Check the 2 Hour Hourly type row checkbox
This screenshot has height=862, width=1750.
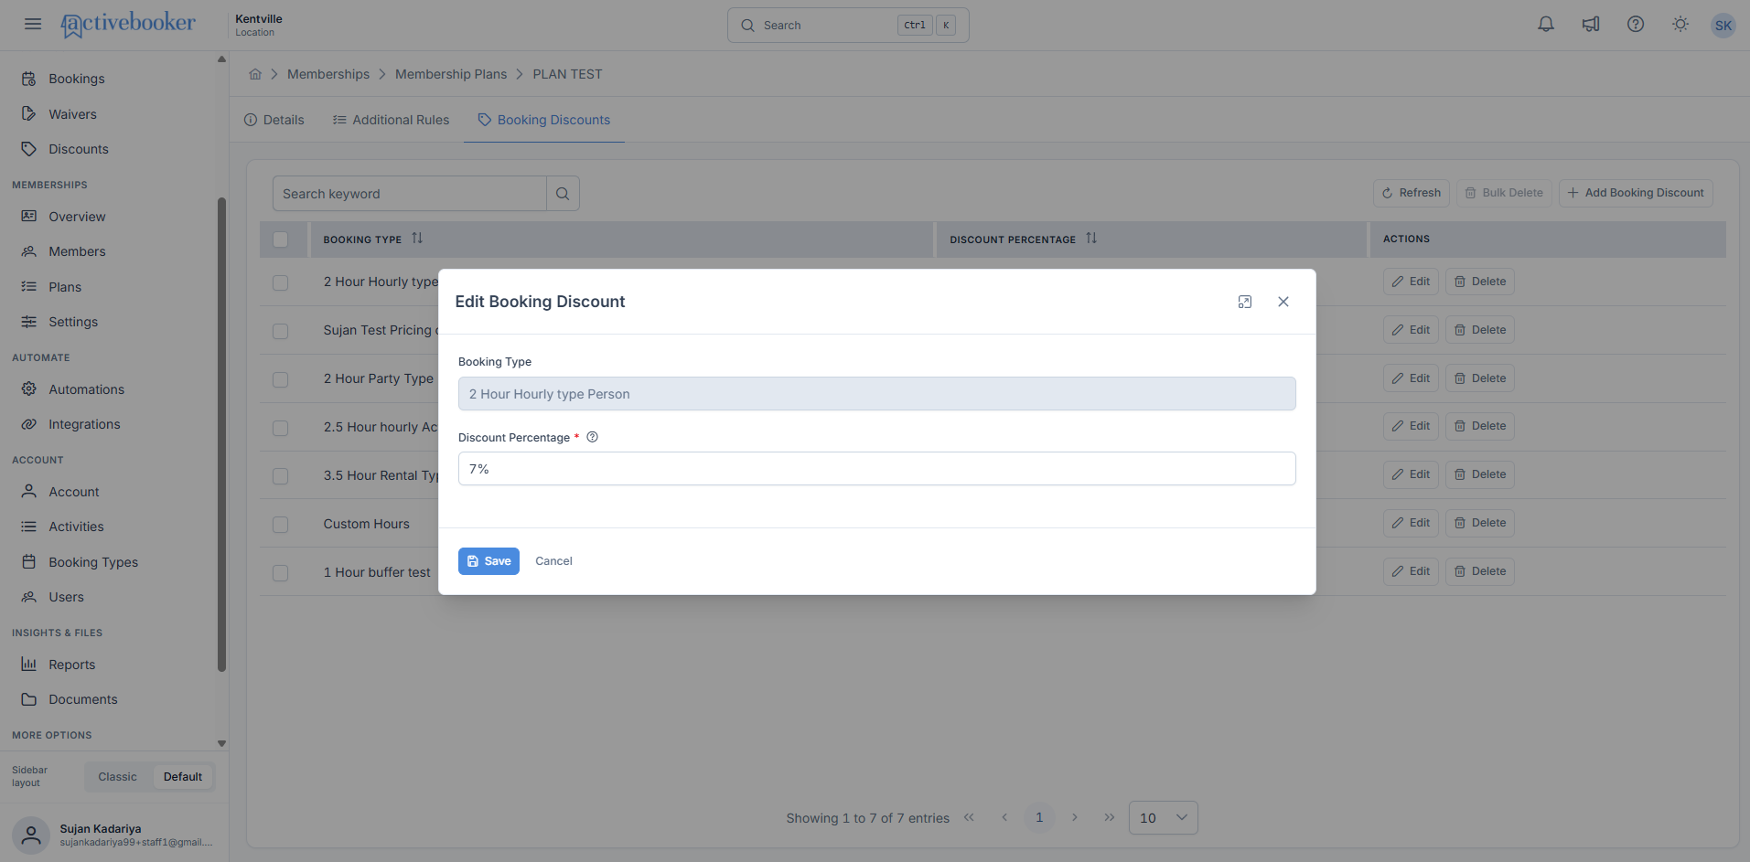(x=281, y=282)
